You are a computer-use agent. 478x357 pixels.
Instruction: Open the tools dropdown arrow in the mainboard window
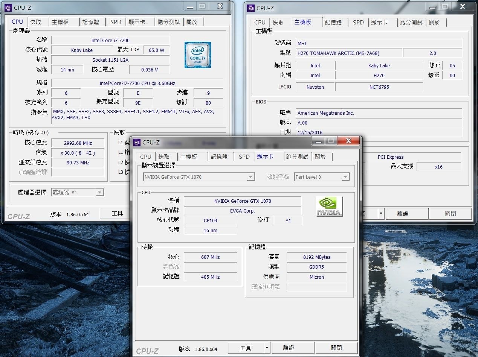(x=381, y=213)
